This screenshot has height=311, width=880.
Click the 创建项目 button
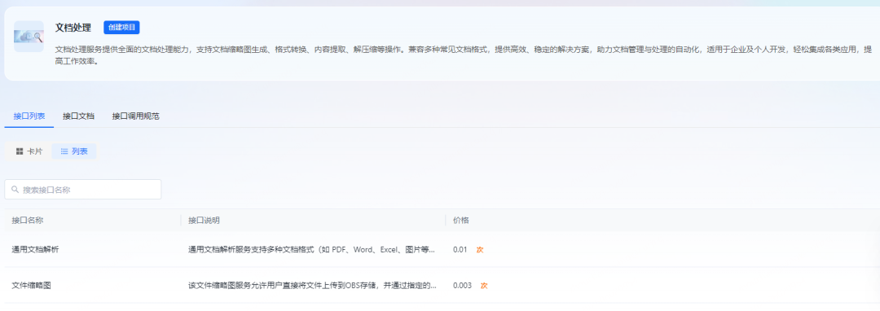(121, 28)
